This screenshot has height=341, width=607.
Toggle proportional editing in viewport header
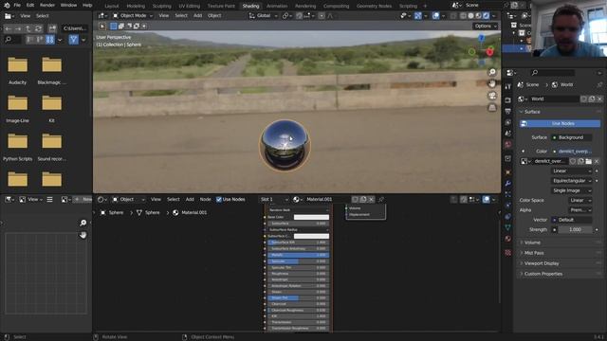[322, 16]
